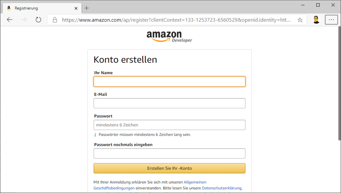Screen dimensions: 341x193
Task: Open the Datenschutzerklärung link
Action: tap(223, 188)
